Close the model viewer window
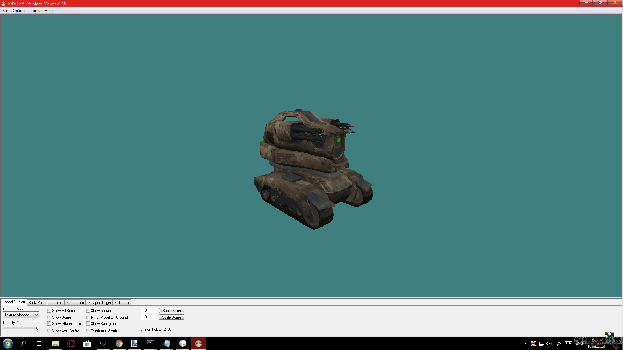 (x=615, y=2)
